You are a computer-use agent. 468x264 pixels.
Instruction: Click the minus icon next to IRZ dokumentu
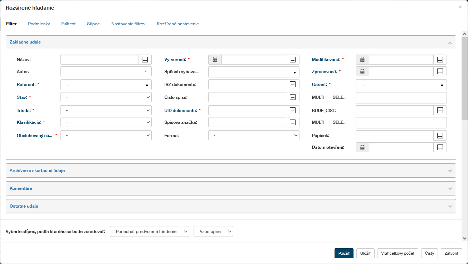tap(292, 85)
